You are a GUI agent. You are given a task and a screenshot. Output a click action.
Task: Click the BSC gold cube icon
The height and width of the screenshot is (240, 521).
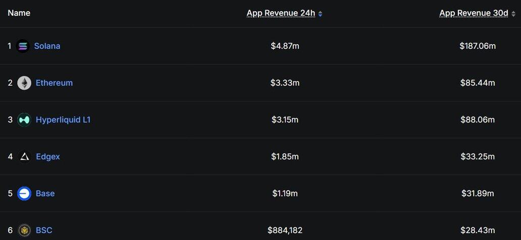(x=24, y=230)
